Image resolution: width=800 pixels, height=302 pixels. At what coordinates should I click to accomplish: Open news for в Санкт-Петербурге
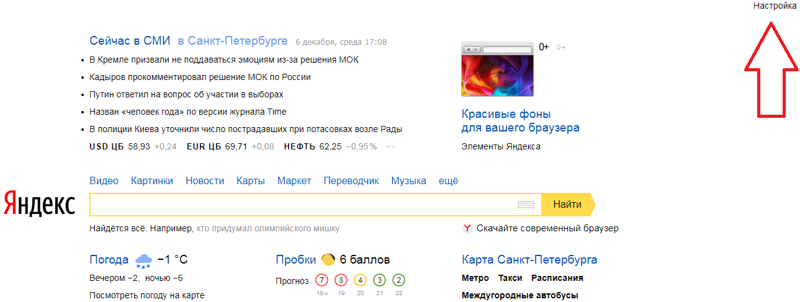pos(233,41)
